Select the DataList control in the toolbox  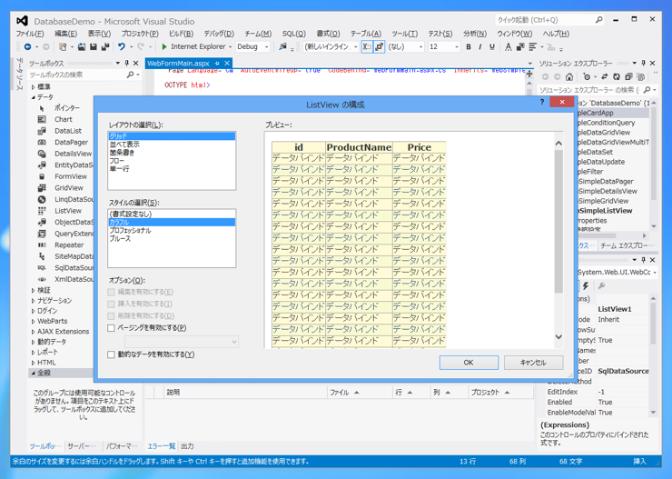[x=68, y=131]
